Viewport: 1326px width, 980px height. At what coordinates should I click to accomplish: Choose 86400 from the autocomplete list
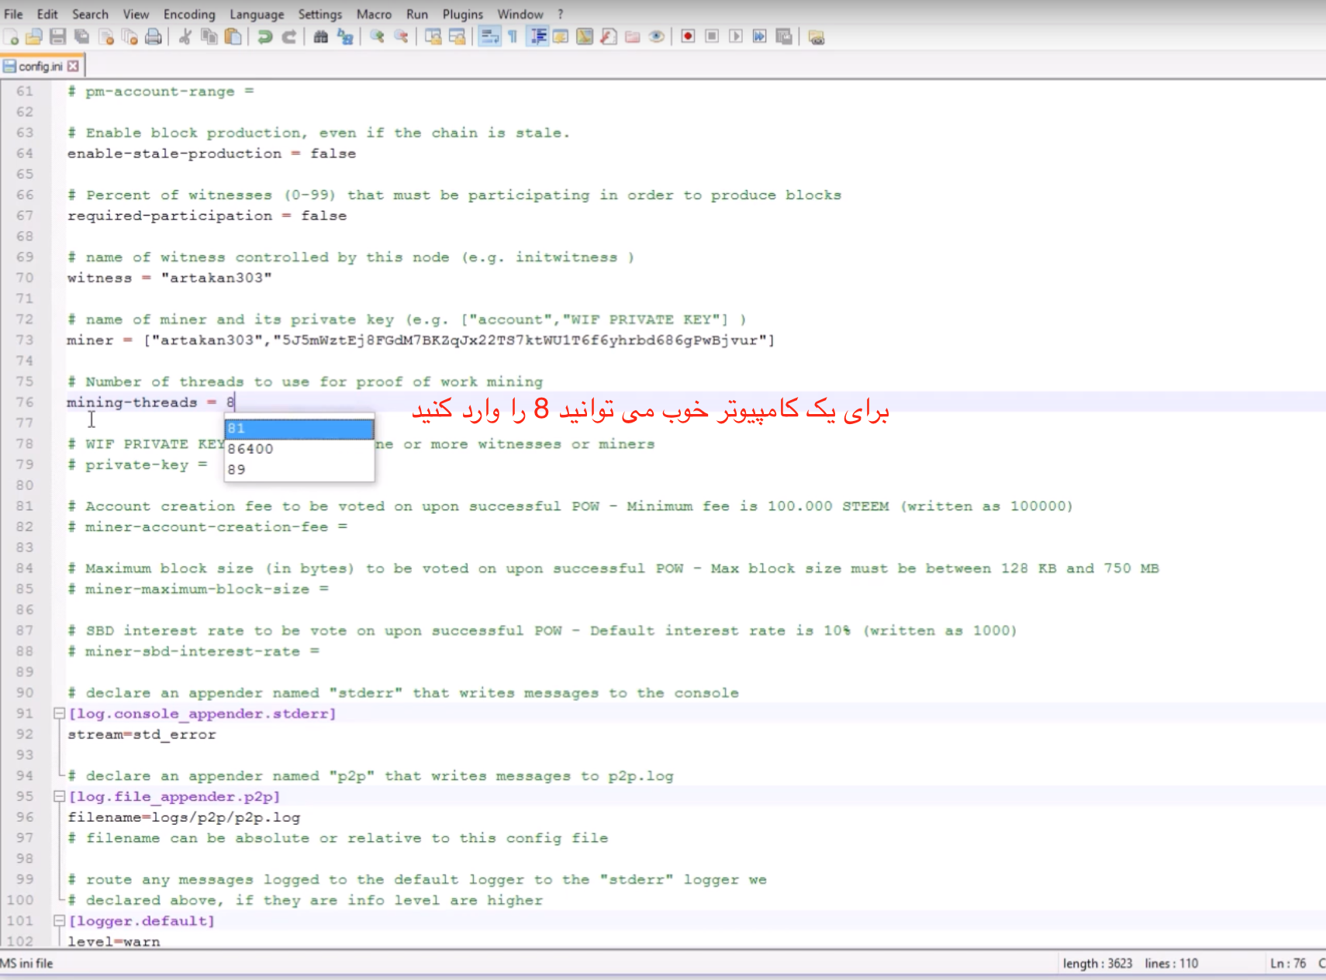[x=299, y=449]
